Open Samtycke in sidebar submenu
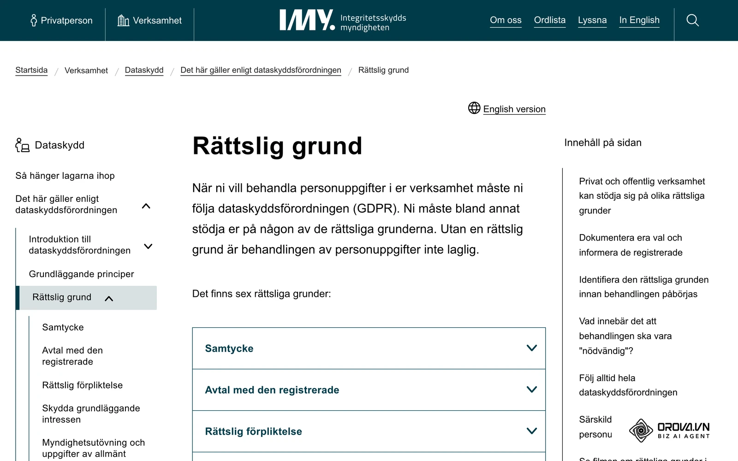 (x=63, y=327)
